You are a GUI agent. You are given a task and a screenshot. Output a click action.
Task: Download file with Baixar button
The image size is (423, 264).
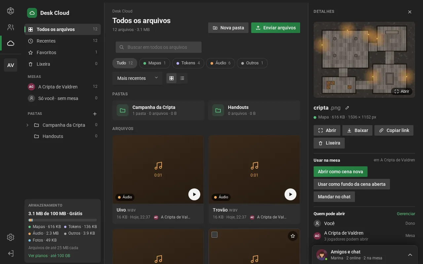tap(357, 130)
